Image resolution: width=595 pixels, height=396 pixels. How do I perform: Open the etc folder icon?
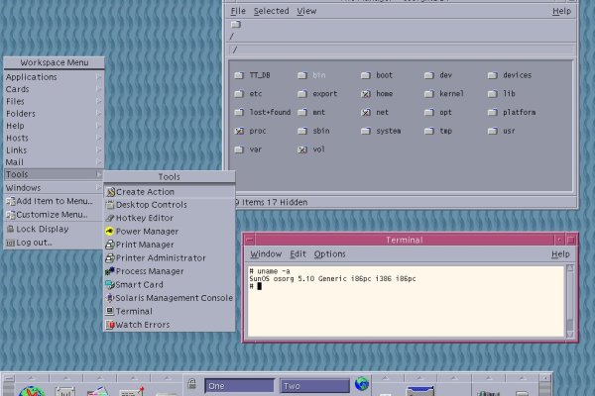[x=240, y=94]
